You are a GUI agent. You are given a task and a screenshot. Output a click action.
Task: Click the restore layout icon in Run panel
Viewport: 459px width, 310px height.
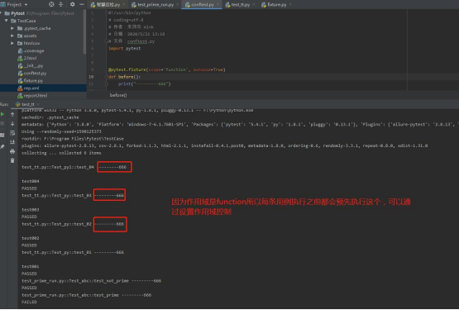tap(2, 135)
